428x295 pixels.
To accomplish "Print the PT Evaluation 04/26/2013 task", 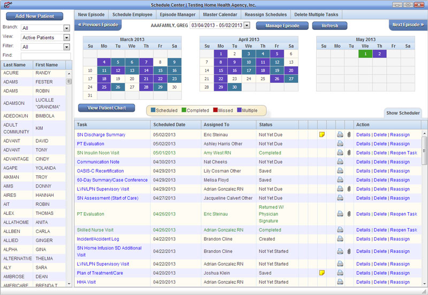I will coord(340,214).
